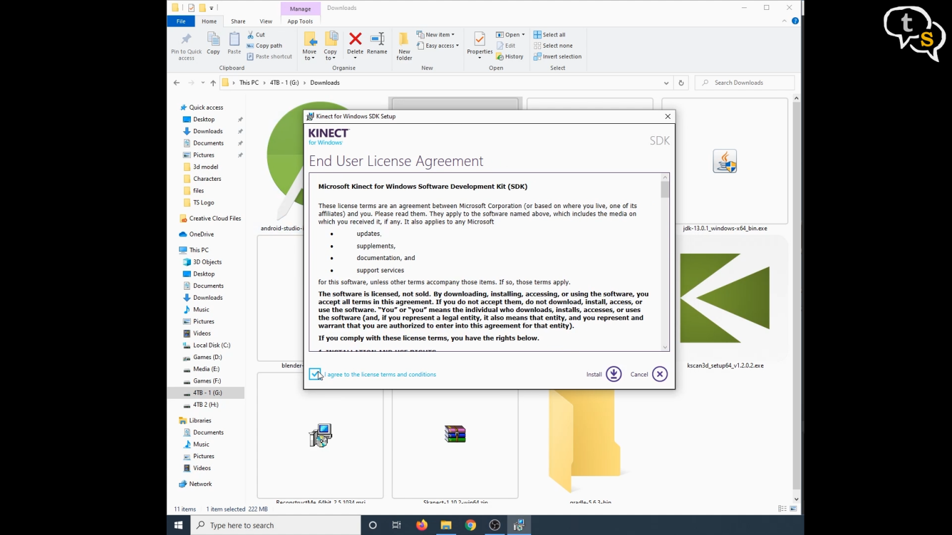The width and height of the screenshot is (952, 535).
Task: Click the taskbar search box
Action: (x=276, y=525)
